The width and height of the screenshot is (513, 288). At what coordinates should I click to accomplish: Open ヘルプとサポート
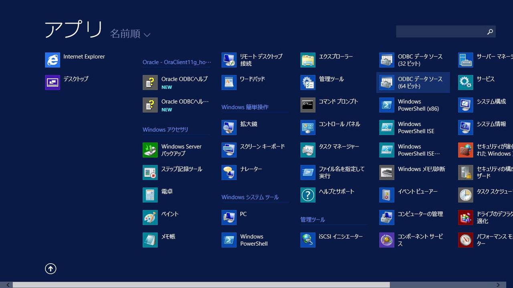328,195
